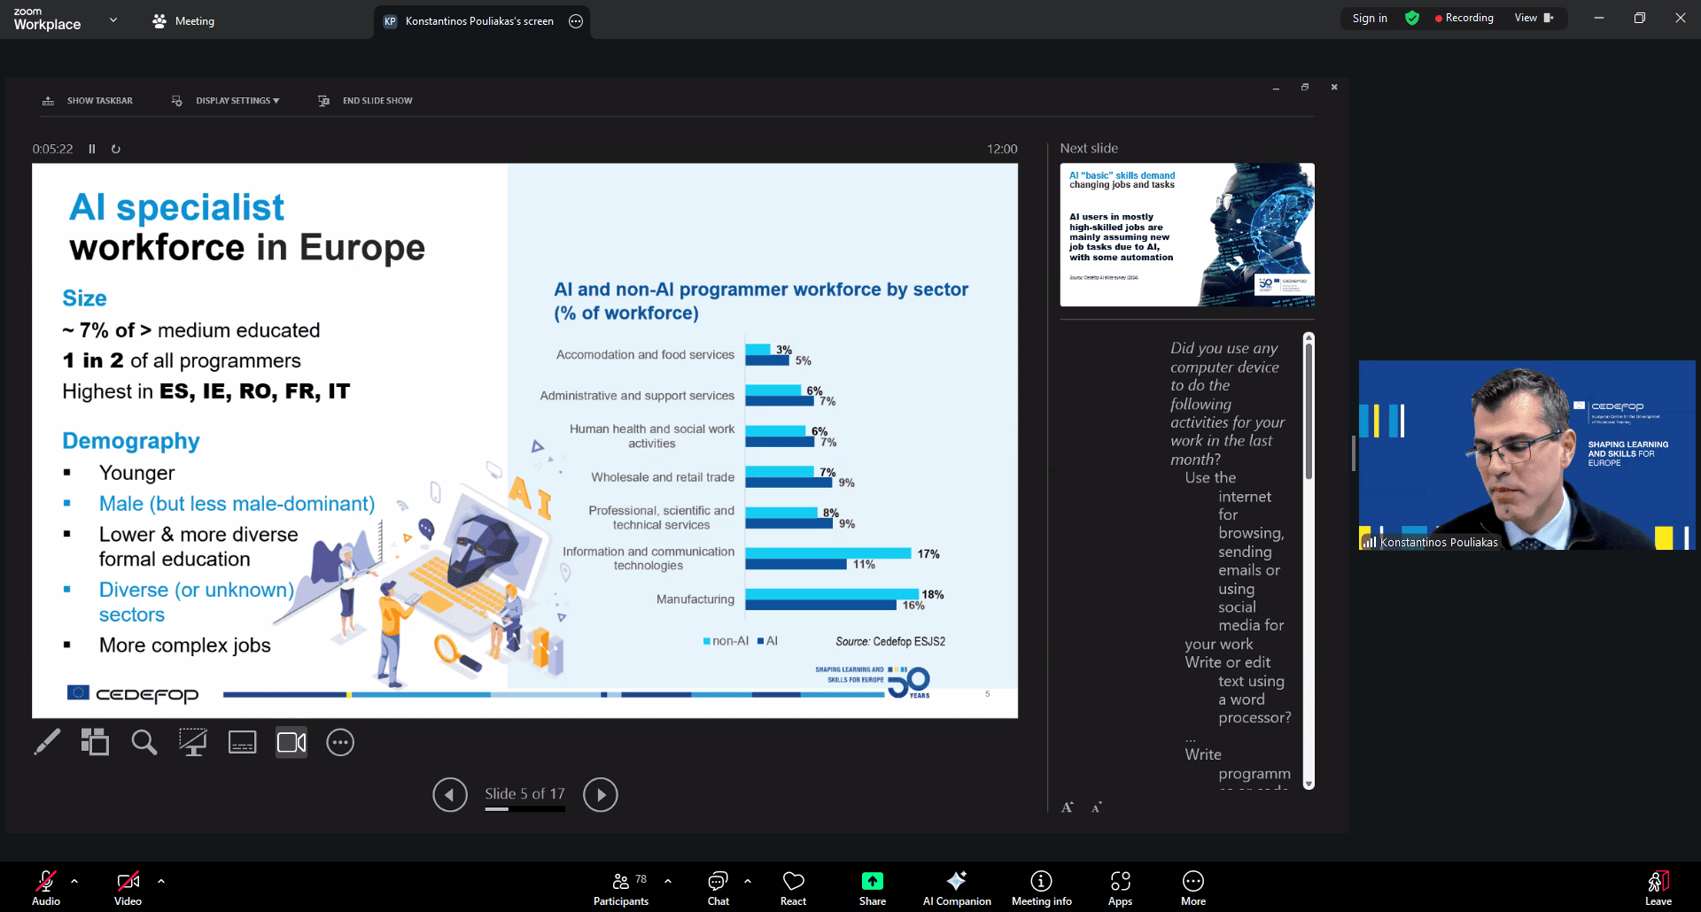The width and height of the screenshot is (1701, 912).
Task: Open the Zoom Workplace dropdown chevron
Action: point(113,19)
